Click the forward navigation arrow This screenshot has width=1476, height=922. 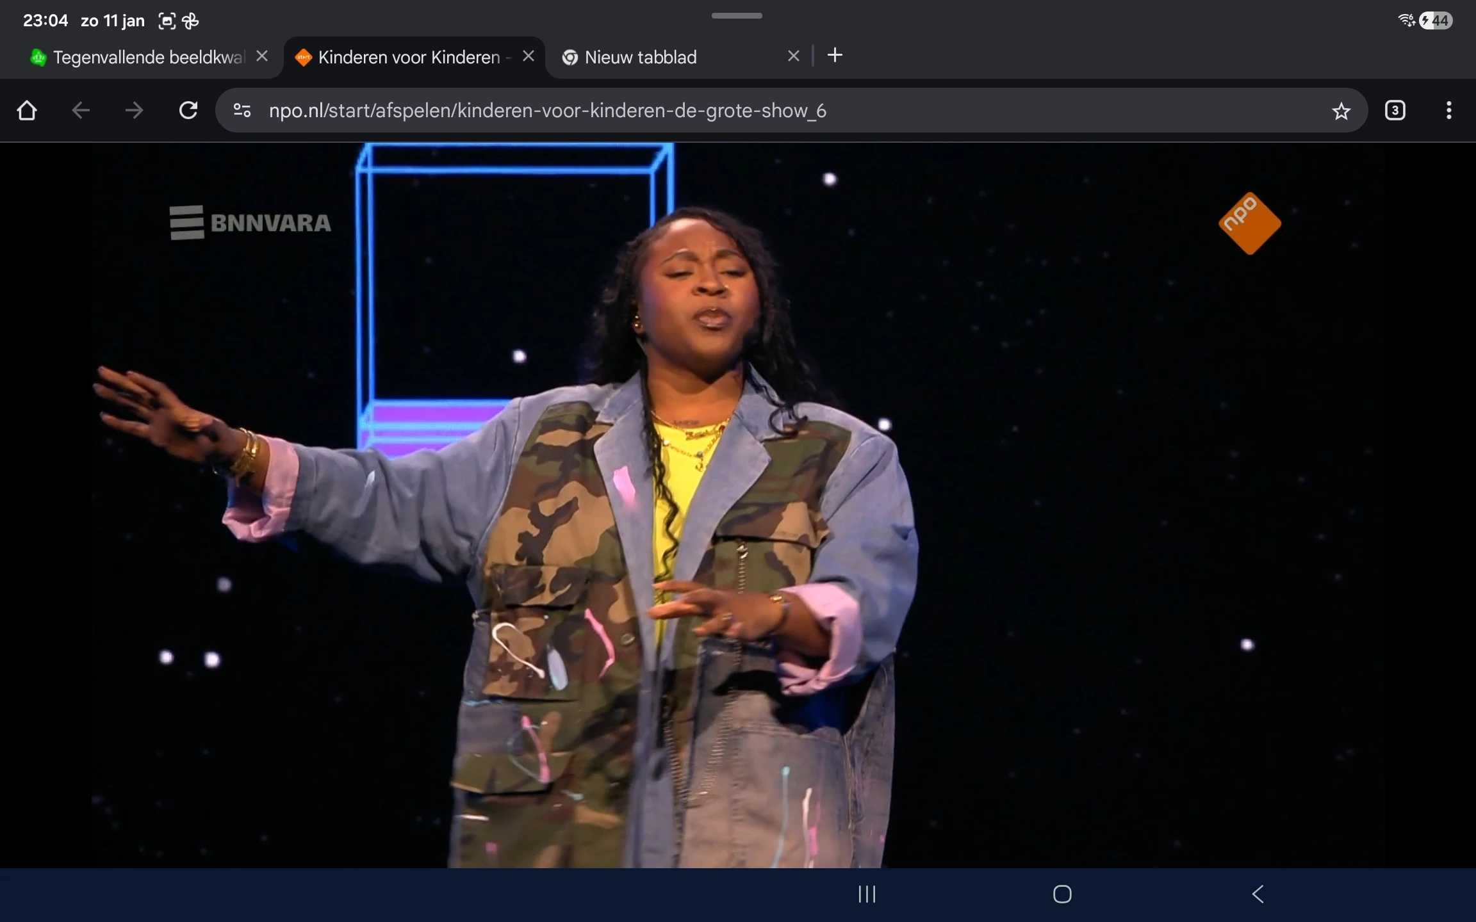tap(134, 111)
